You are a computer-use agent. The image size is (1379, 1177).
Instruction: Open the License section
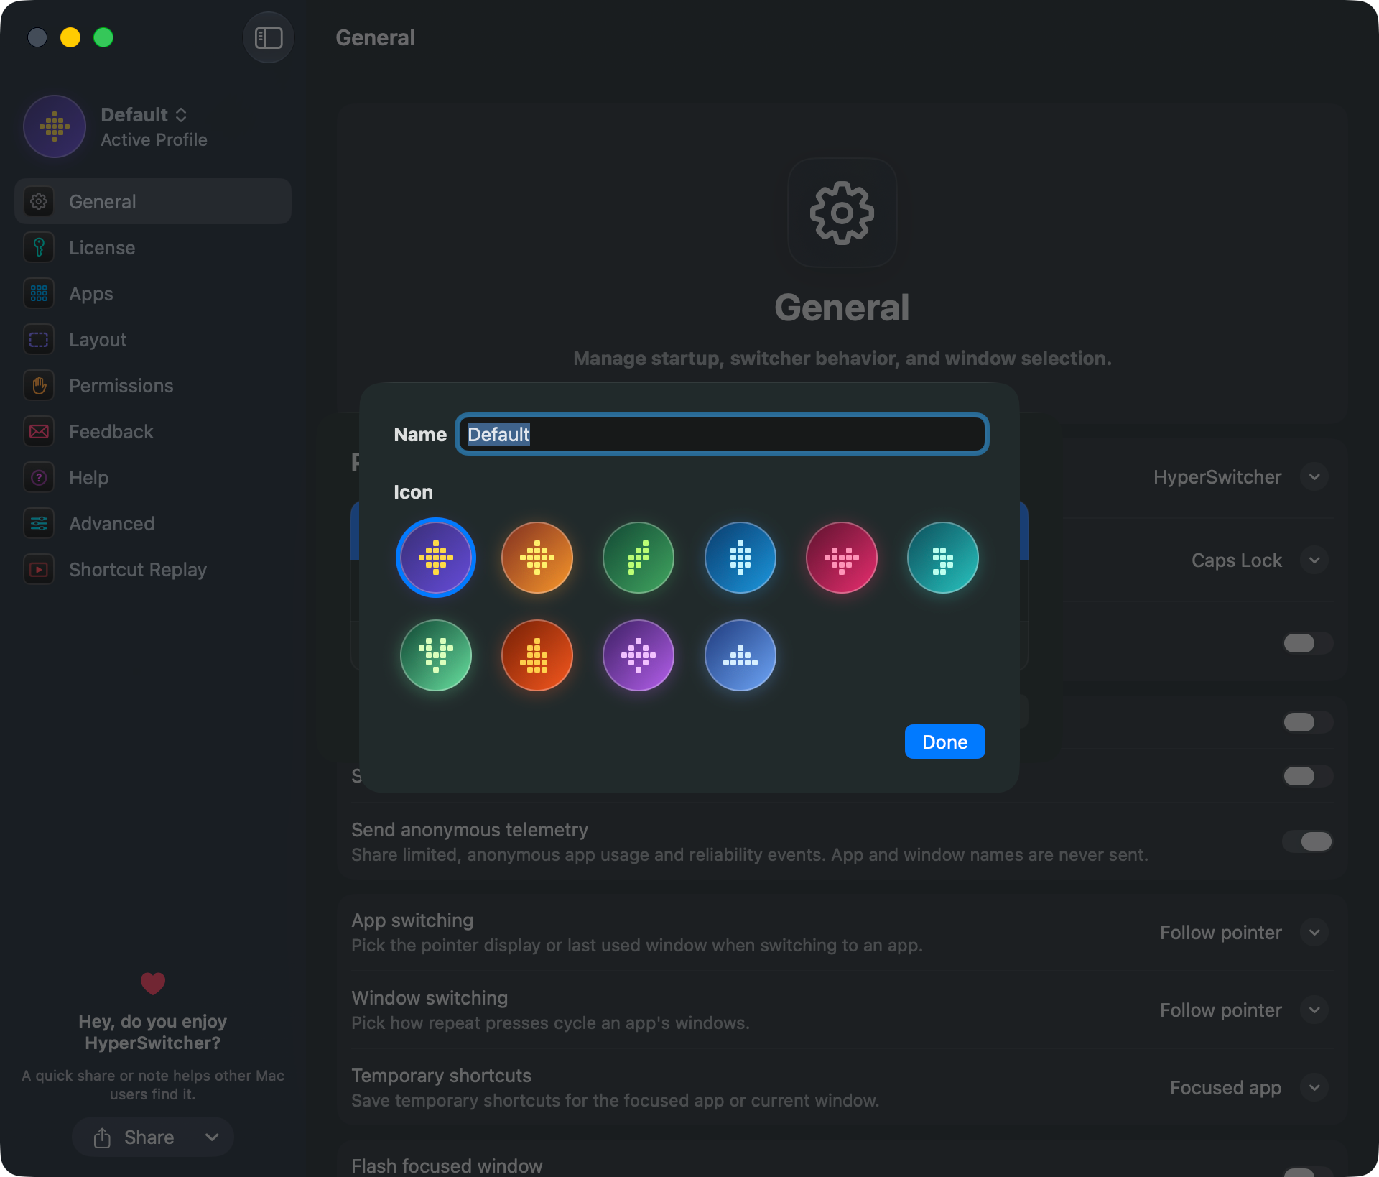(x=153, y=248)
